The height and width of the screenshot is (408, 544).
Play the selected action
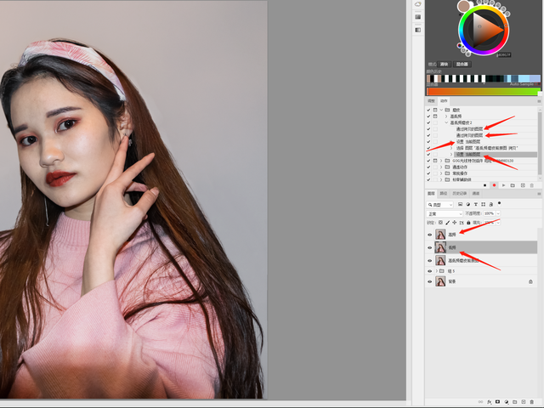503,184
